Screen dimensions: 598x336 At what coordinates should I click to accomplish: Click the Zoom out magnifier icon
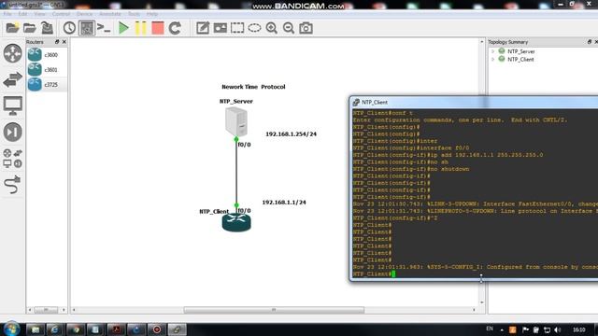coord(289,28)
